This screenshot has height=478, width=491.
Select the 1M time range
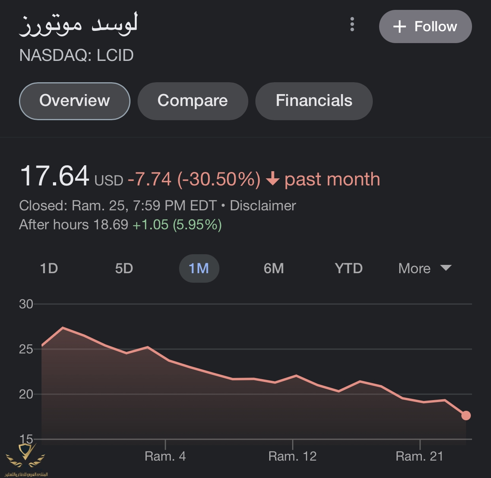pyautogui.click(x=199, y=268)
